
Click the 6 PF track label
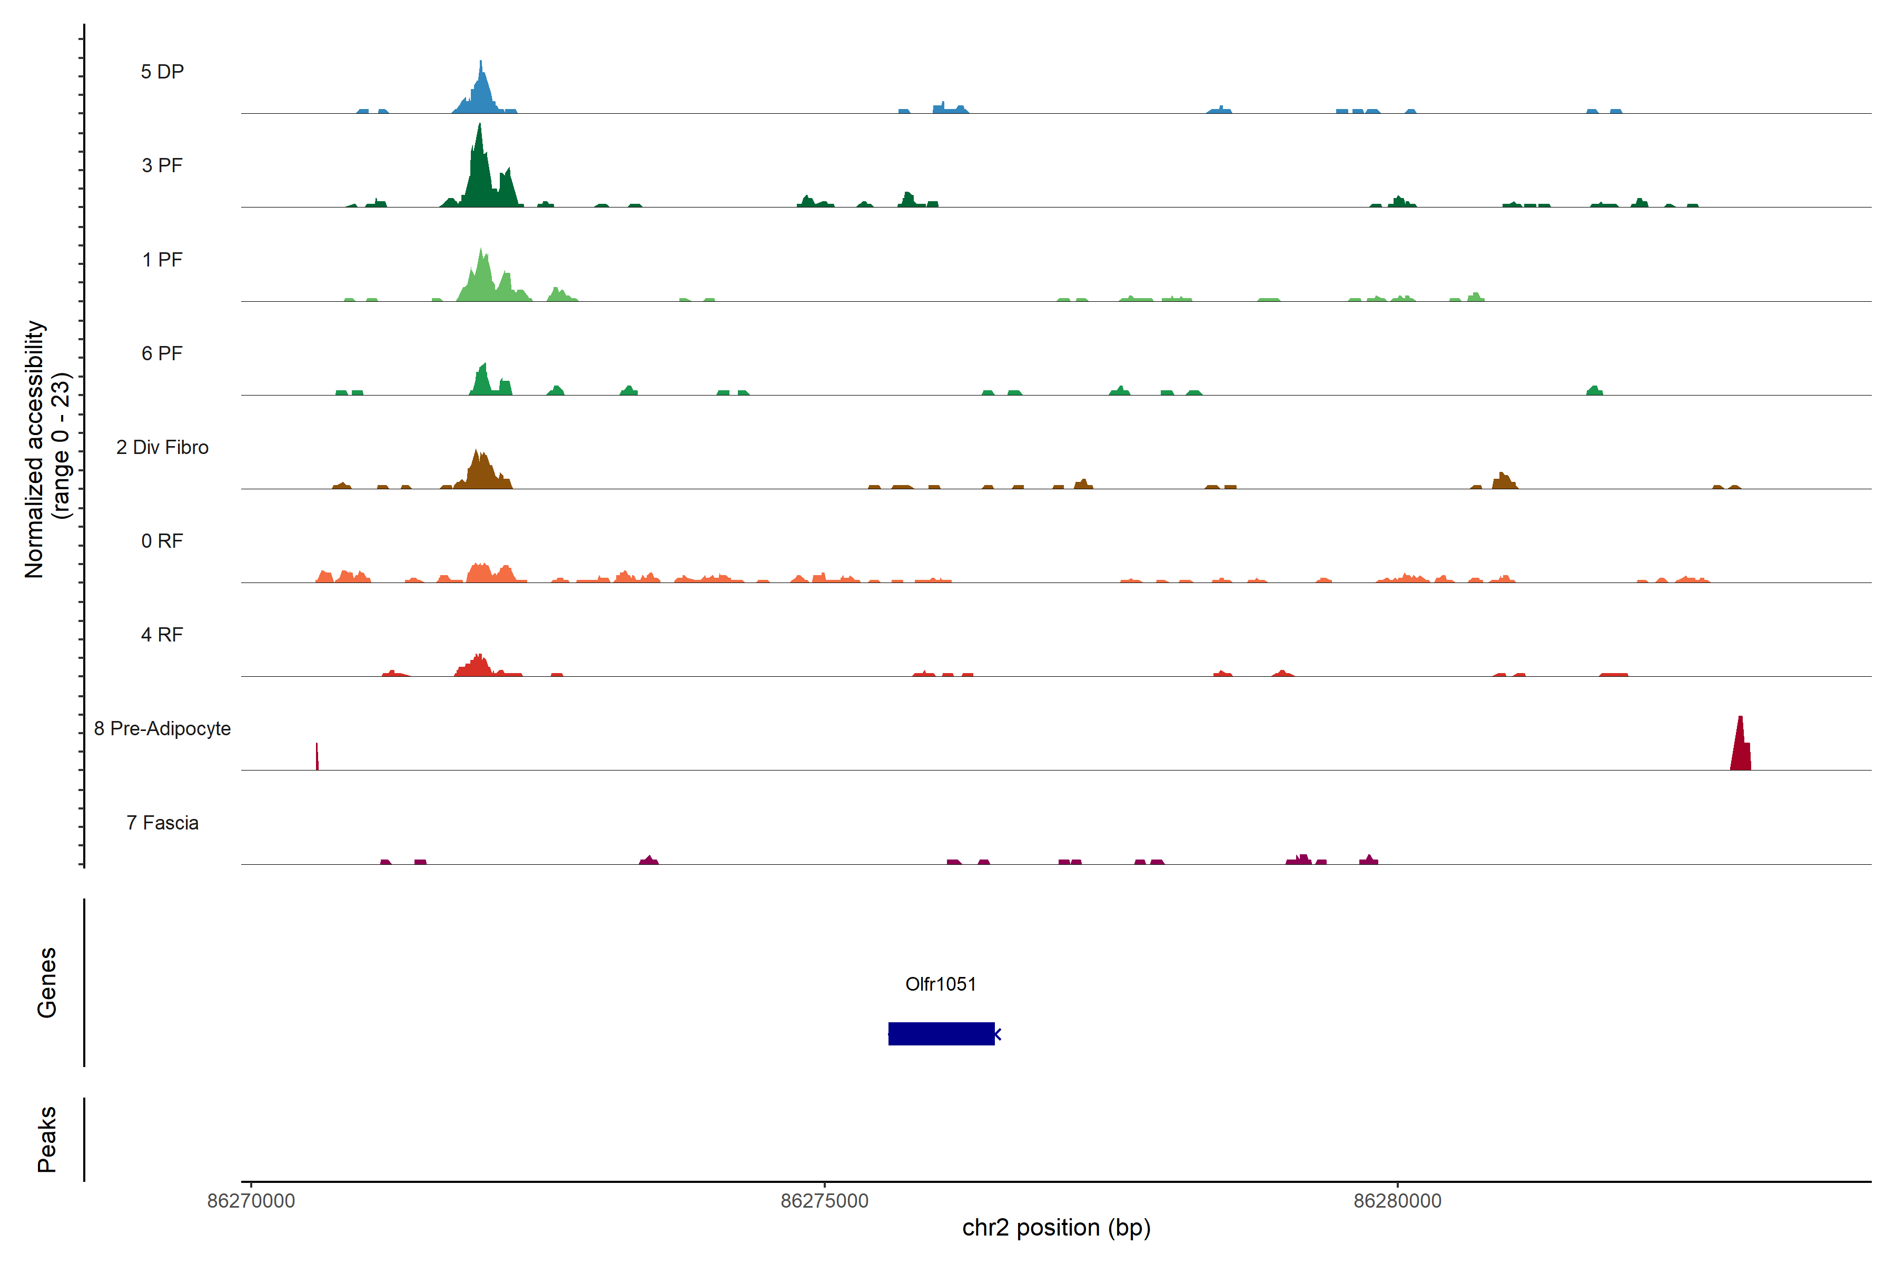click(x=162, y=353)
